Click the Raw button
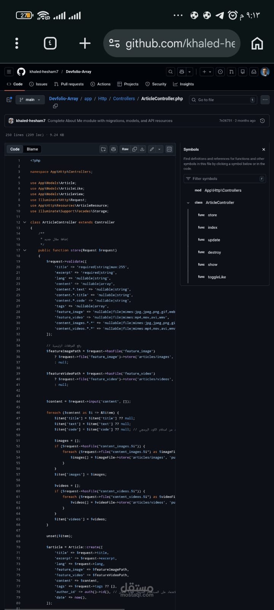Viewport: 274px width, 610px height. point(125,149)
